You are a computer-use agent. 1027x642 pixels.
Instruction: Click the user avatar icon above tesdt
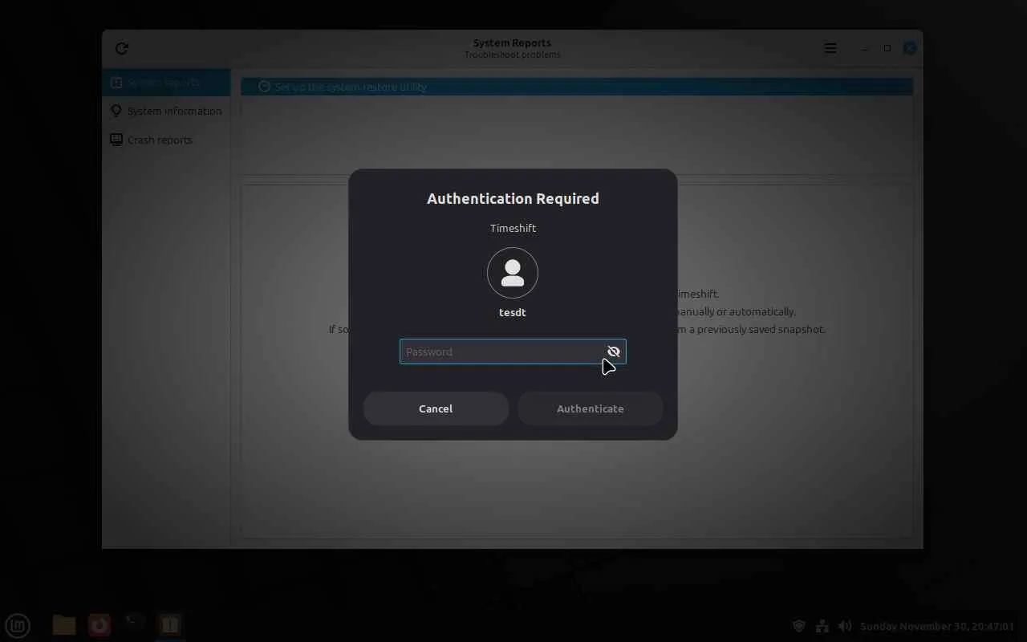[513, 273]
